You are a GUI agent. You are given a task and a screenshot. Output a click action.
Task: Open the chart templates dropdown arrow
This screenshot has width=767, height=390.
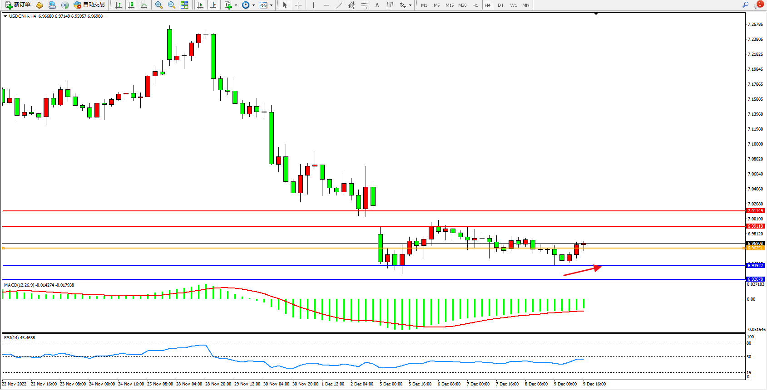coord(271,5)
